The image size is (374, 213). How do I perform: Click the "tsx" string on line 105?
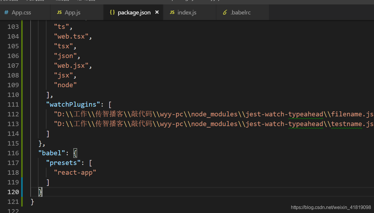click(x=63, y=46)
